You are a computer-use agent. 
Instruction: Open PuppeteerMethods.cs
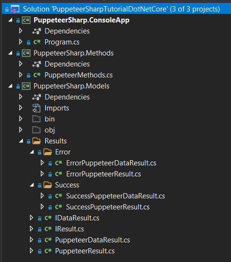[79, 75]
